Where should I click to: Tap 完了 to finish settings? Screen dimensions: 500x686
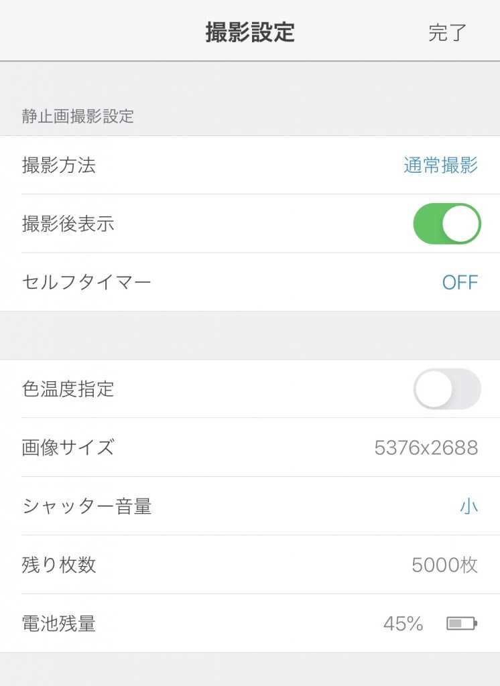tap(447, 33)
